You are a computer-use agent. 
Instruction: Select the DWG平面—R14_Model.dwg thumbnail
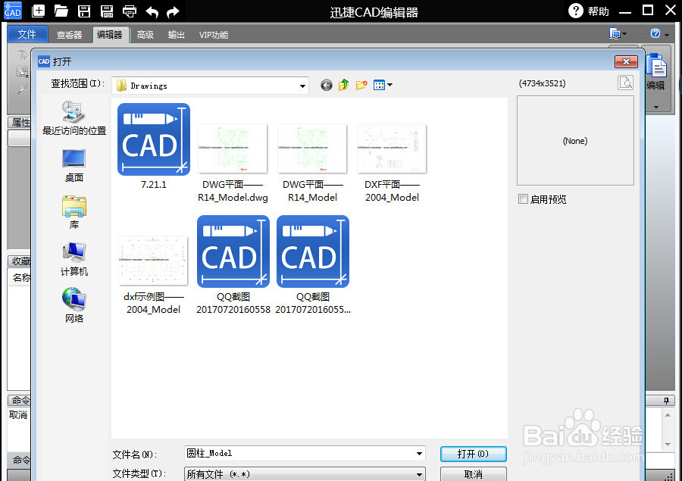click(233, 148)
